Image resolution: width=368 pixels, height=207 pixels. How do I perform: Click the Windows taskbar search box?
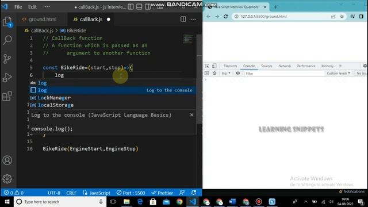point(60,202)
